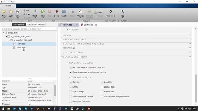Expand the SIMULATION OUTPUTS section
This screenshot has width=198, height=111.
click(x=62, y=40)
